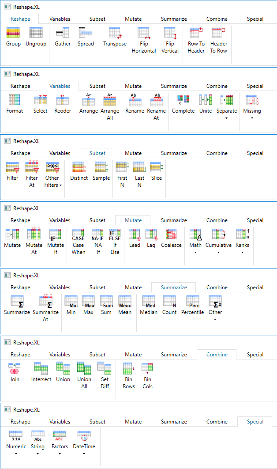Open the Missing values dropdown

coord(252,118)
